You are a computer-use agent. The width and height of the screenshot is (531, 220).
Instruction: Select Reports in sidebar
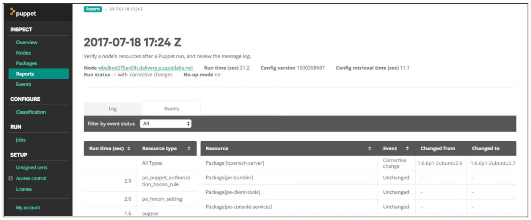click(x=39, y=74)
